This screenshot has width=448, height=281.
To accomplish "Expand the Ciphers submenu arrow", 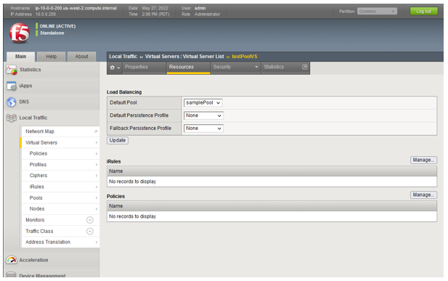I will coord(97,176).
